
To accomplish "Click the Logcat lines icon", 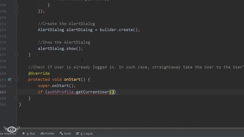I will (x=78, y=134).
